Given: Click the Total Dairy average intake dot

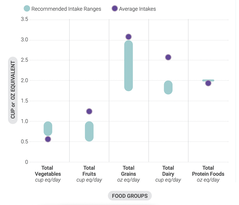Looking at the screenshot, I should [x=168, y=57].
